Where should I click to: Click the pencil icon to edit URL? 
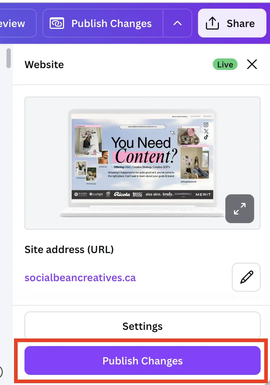click(246, 277)
